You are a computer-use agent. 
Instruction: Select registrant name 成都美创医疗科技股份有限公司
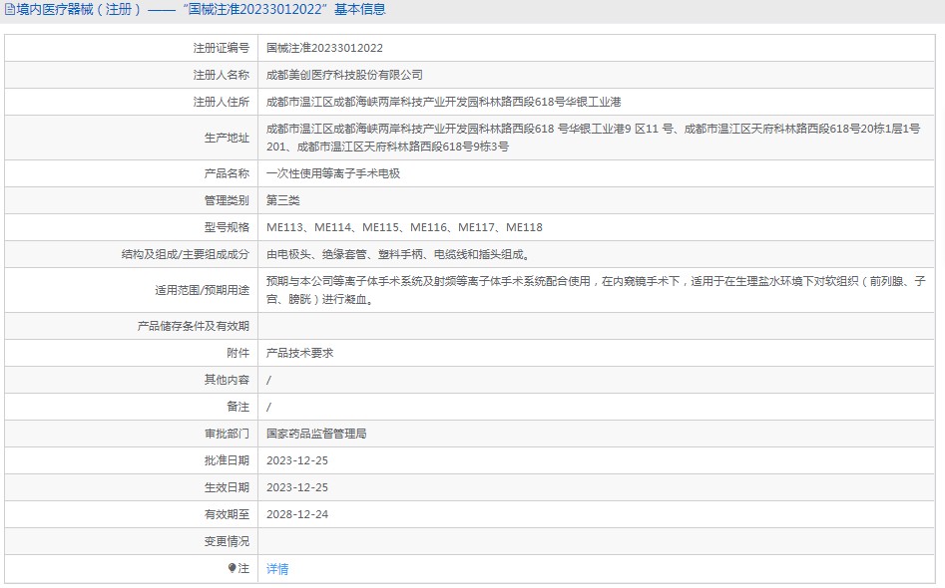click(344, 75)
